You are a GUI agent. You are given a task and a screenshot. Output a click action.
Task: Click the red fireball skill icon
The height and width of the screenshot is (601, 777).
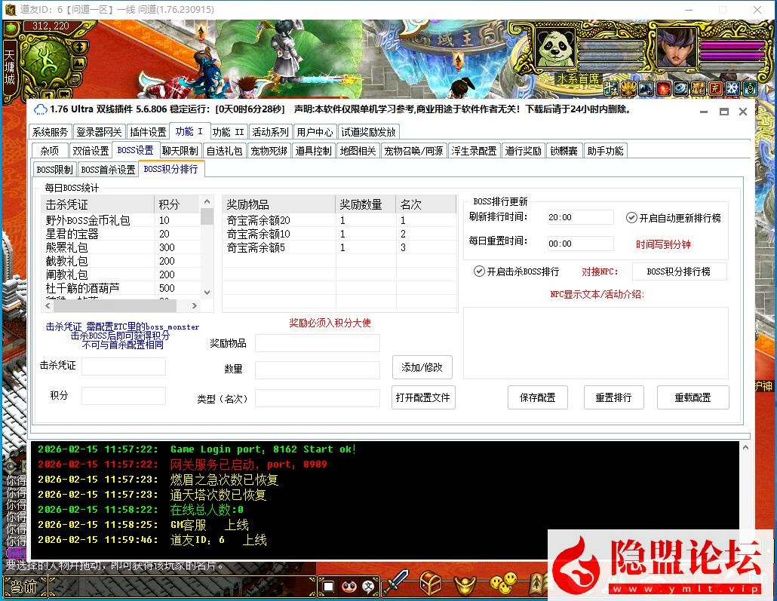(663, 88)
